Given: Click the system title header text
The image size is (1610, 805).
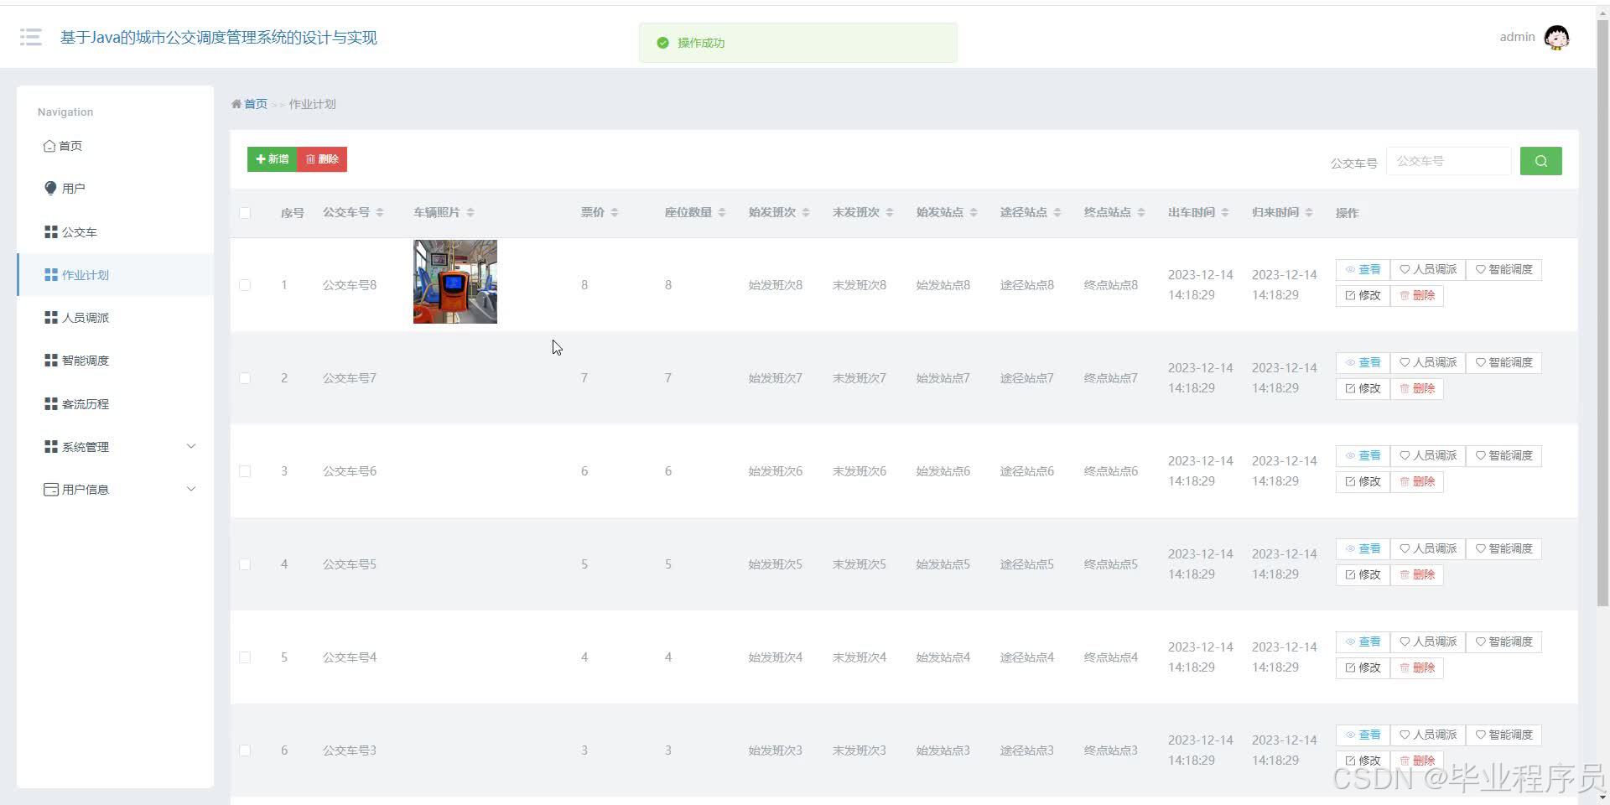Looking at the screenshot, I should click(x=219, y=38).
